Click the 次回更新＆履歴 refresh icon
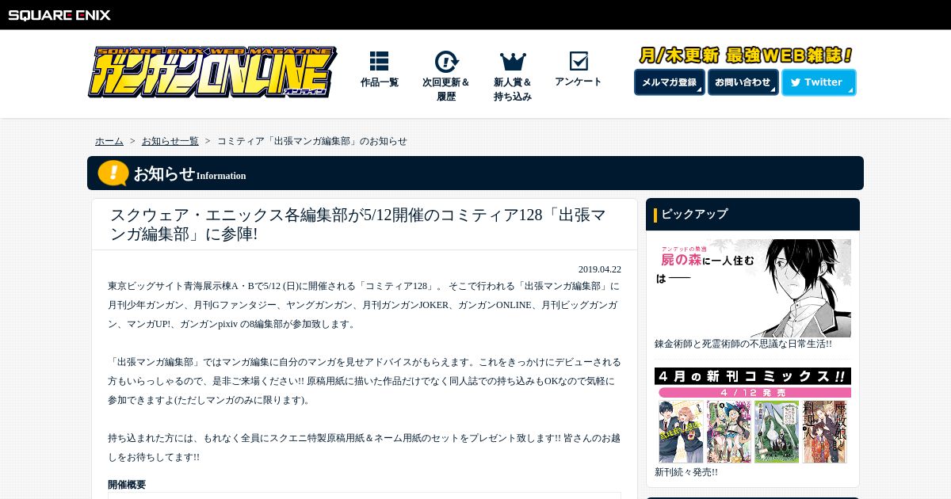 pos(446,62)
